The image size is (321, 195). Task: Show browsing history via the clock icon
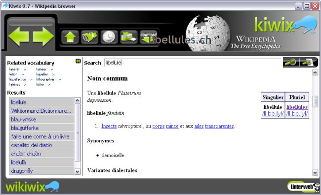109,37
